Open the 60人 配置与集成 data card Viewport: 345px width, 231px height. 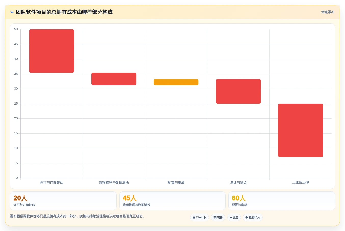(x=282, y=201)
